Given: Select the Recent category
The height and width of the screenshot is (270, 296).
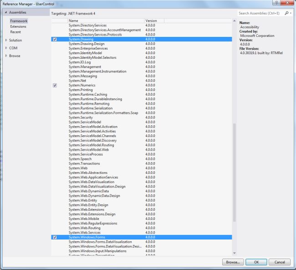Looking at the screenshot, I should pos(15,32).
